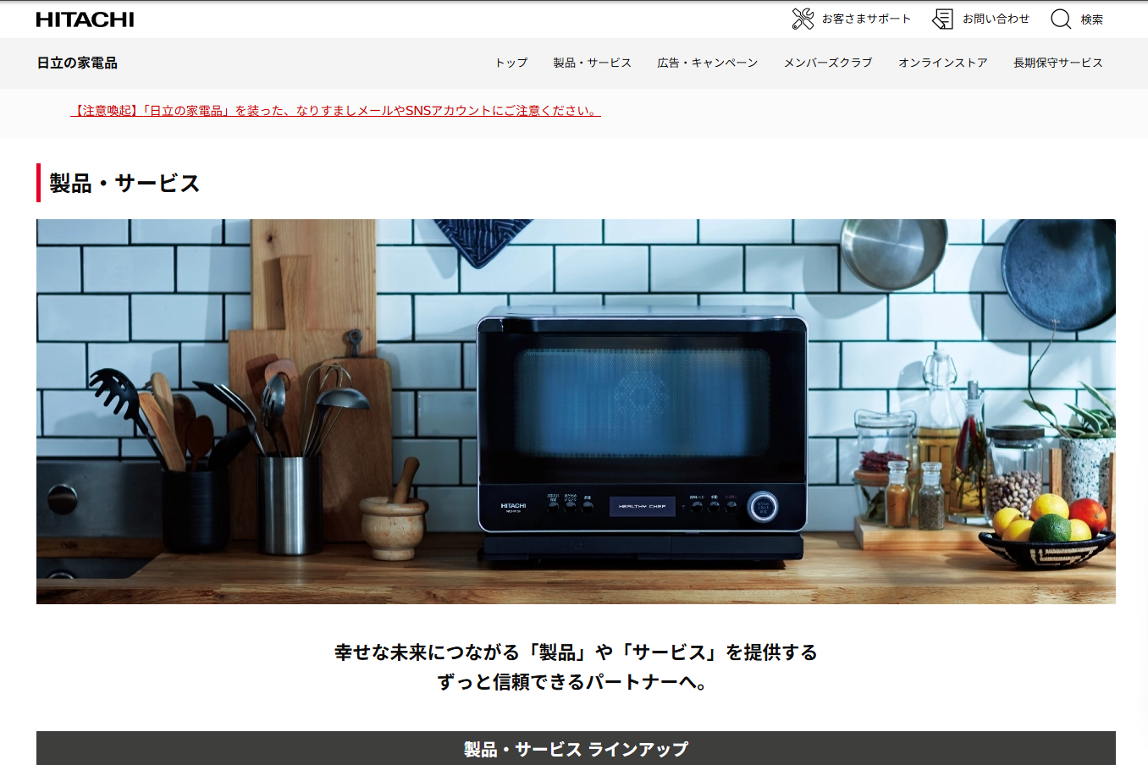Click the search magnifying glass icon

point(1061,19)
